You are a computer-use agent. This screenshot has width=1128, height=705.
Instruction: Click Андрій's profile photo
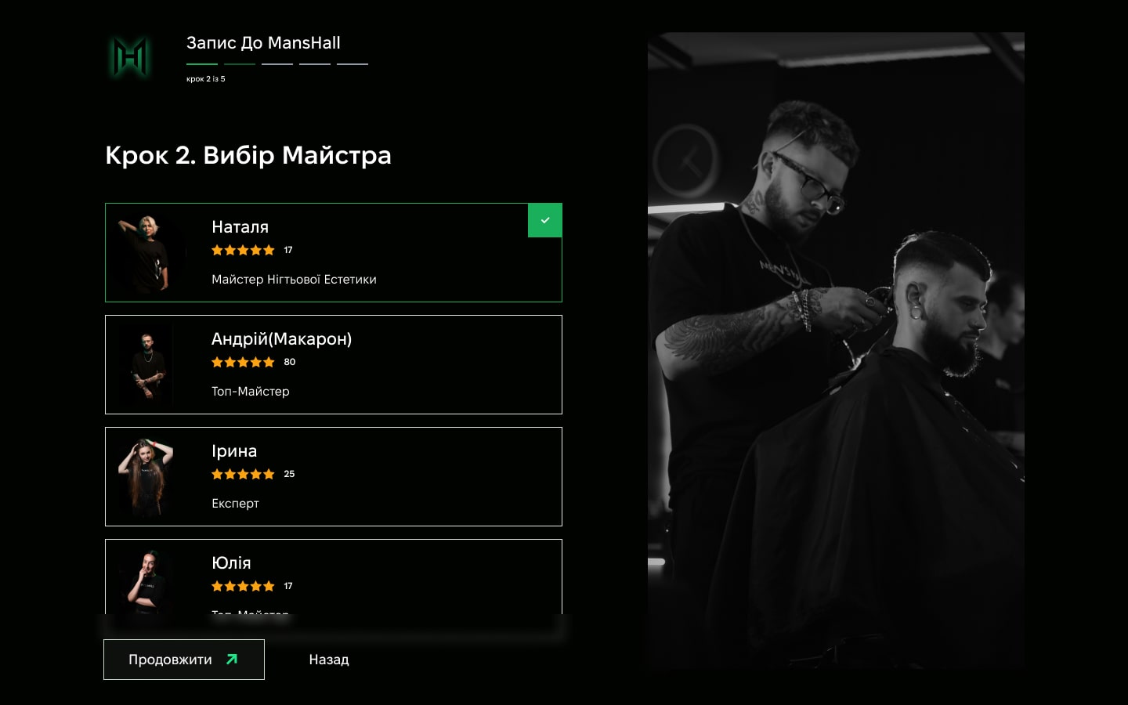pos(146,365)
